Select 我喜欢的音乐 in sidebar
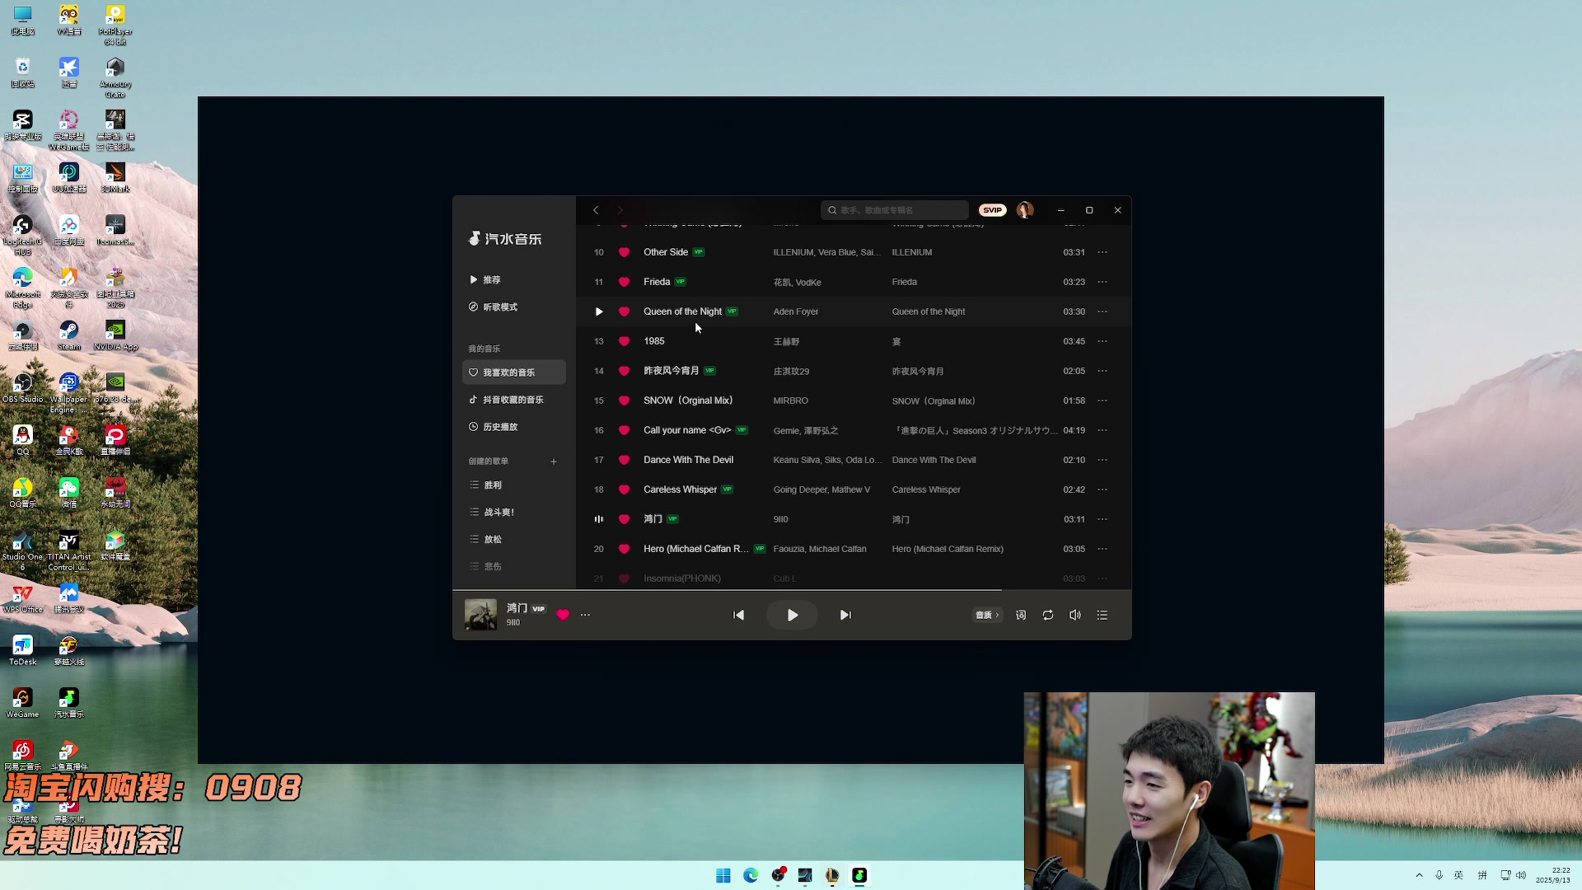The height and width of the screenshot is (890, 1582). click(514, 372)
